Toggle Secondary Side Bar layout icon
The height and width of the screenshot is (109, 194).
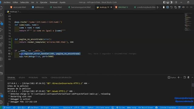[171, 2]
